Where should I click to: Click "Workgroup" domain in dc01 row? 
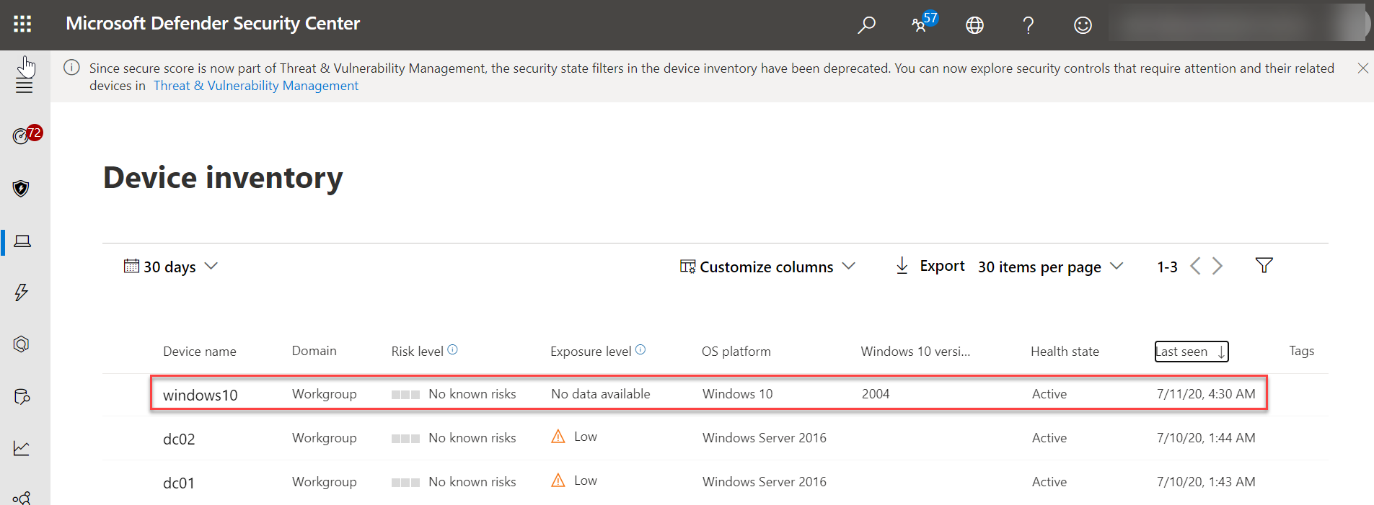coord(324,482)
